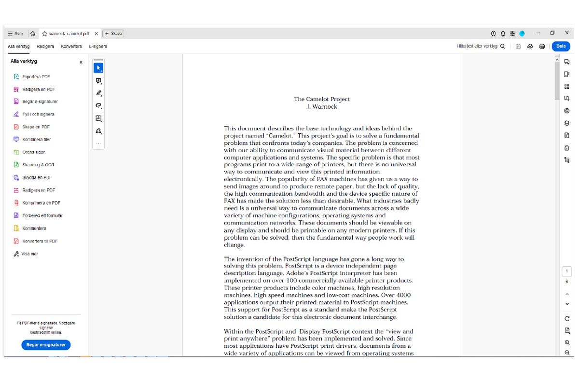Open the Skanning & OCR tool

click(34, 165)
